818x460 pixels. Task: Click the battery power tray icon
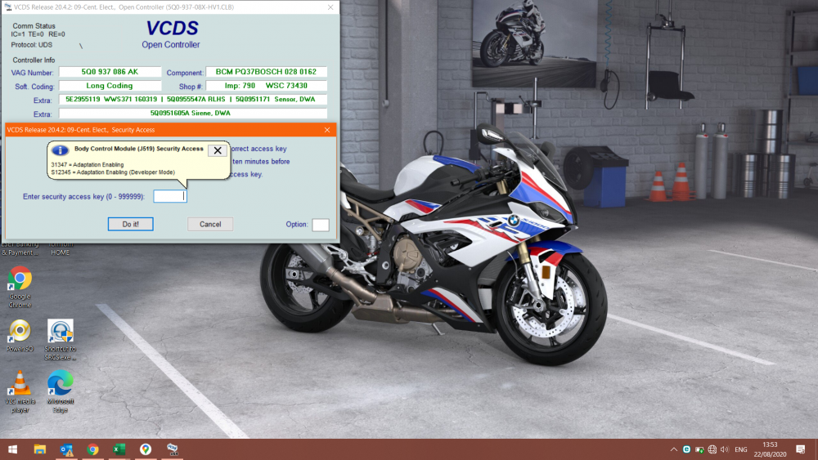coord(699,449)
